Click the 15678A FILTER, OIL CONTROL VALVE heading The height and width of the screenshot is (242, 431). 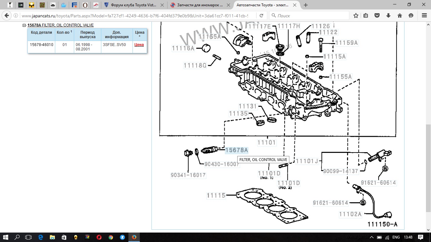click(x=60, y=25)
